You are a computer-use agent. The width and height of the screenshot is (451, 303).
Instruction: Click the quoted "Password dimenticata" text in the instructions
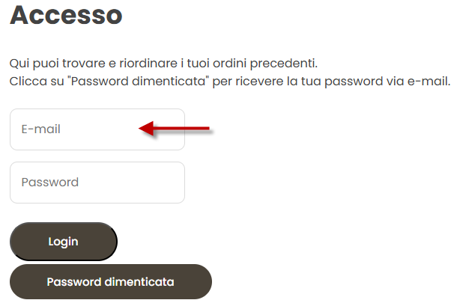[138, 81]
